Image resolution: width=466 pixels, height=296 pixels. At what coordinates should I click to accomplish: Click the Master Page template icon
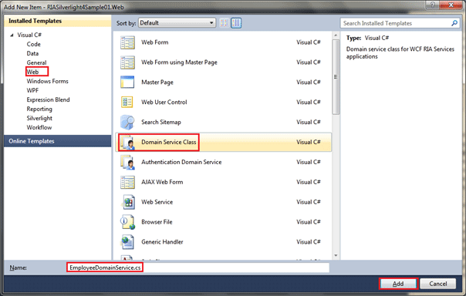click(x=127, y=82)
